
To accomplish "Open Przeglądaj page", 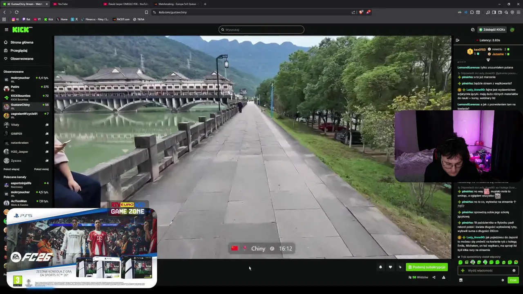I will 19,51.
